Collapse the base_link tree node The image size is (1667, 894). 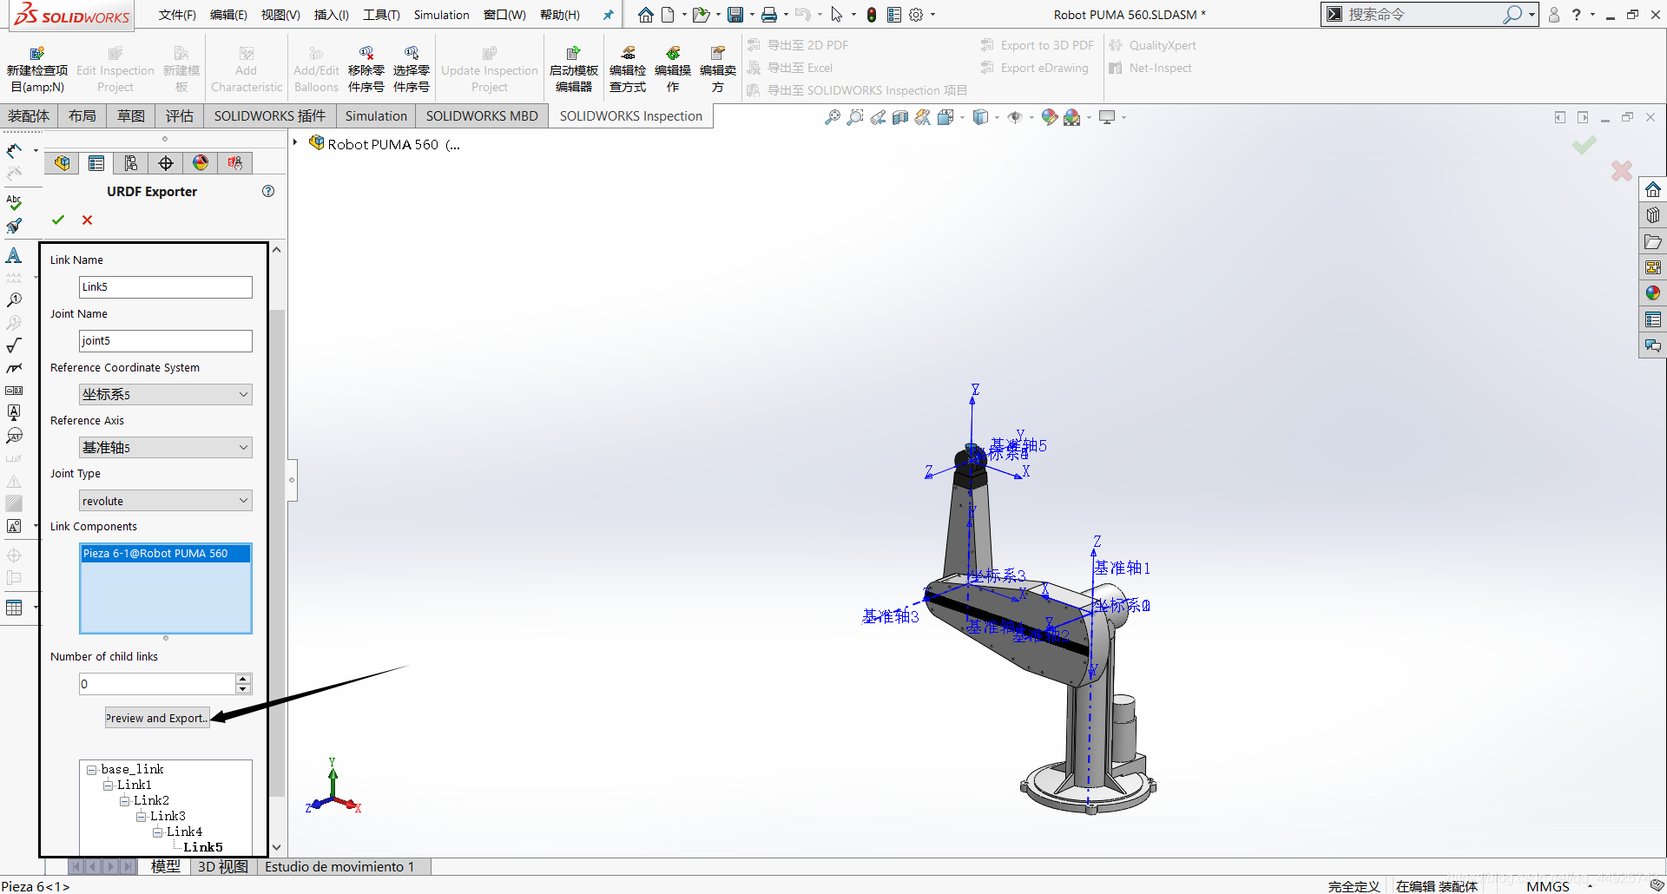pos(91,770)
